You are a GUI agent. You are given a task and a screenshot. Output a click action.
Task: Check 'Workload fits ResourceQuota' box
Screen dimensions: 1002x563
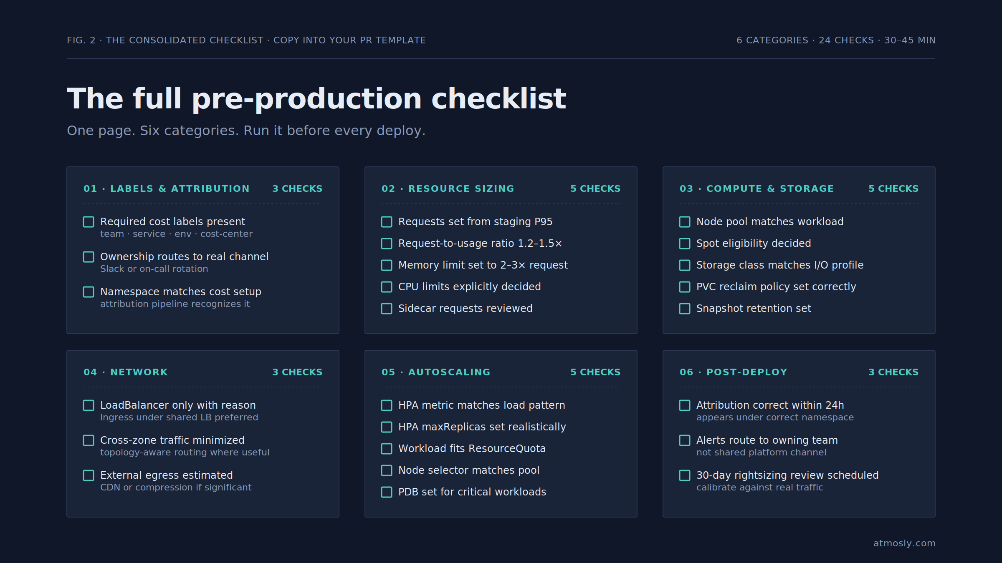pos(387,449)
